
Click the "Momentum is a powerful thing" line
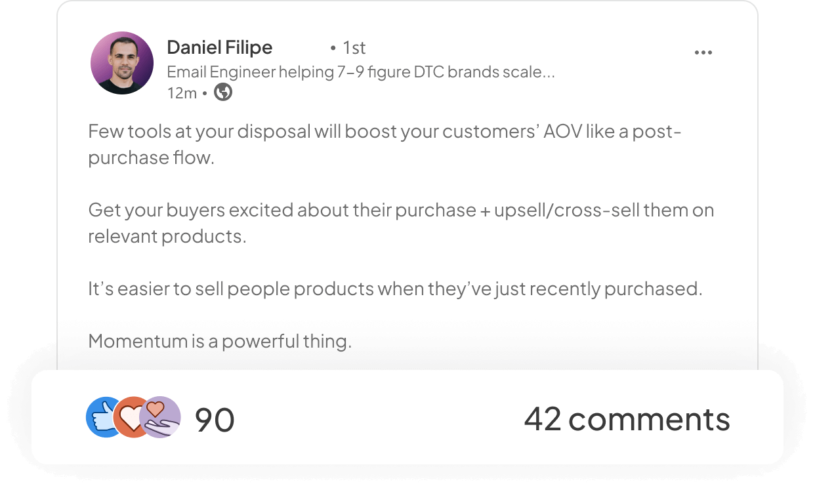tap(220, 341)
